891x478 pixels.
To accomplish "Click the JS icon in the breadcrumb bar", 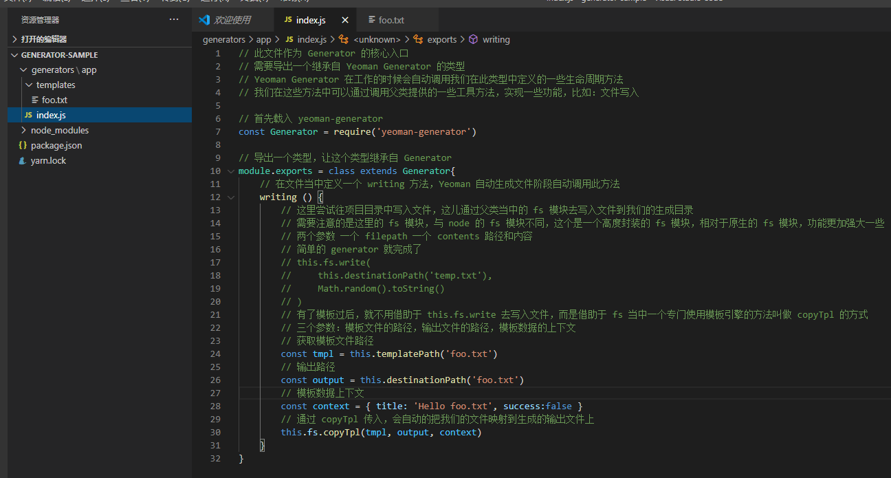I will [x=289, y=39].
